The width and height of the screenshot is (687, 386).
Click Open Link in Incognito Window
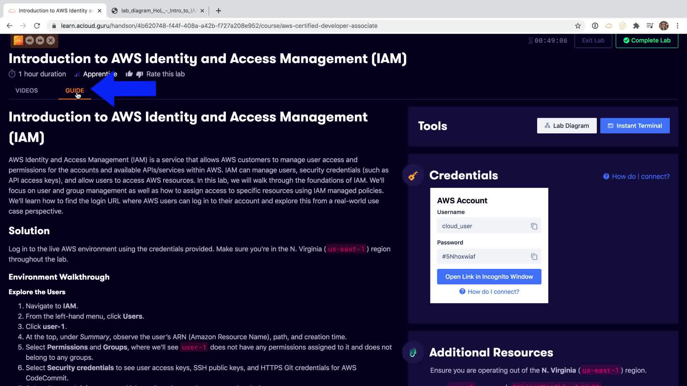click(x=489, y=277)
